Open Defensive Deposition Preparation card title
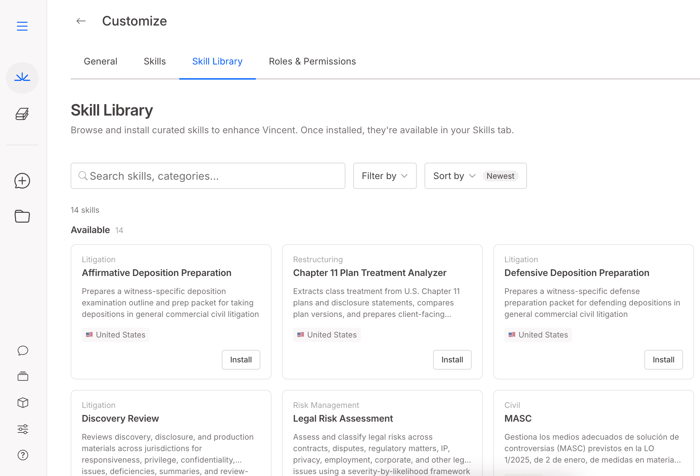The height and width of the screenshot is (476, 700). coord(577,273)
